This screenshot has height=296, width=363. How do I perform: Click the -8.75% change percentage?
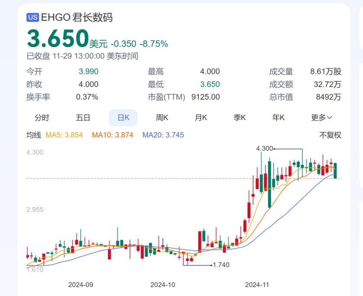click(154, 44)
